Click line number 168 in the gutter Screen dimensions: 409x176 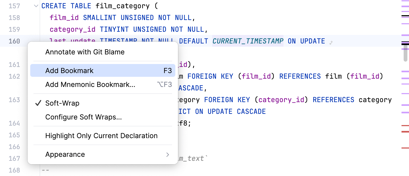click(x=14, y=170)
